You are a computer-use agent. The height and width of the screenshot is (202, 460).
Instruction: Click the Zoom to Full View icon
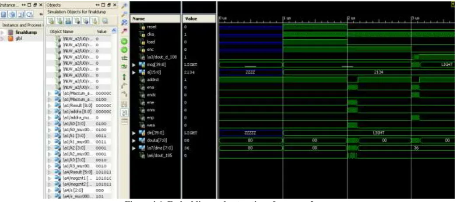pyautogui.click(x=124, y=22)
